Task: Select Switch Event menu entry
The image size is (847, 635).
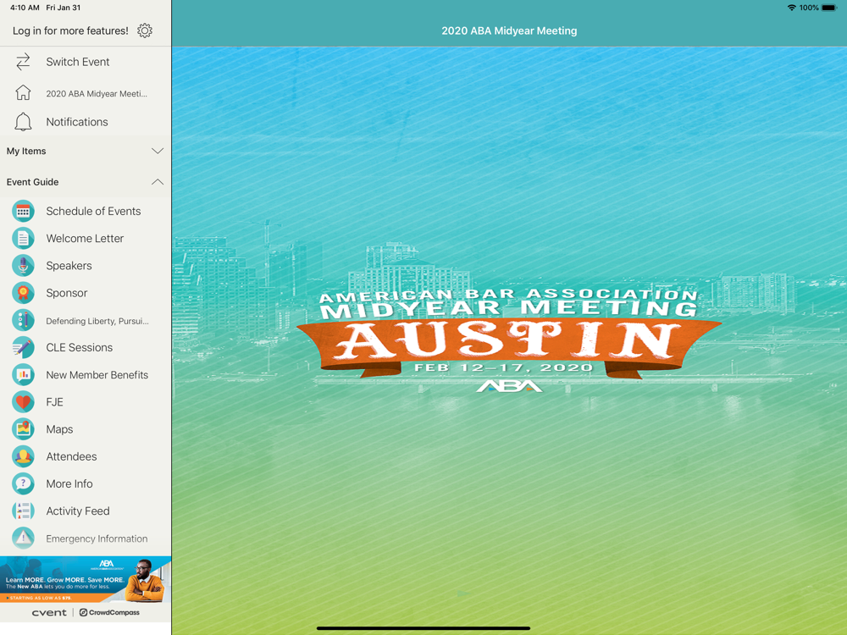Action: pos(86,62)
